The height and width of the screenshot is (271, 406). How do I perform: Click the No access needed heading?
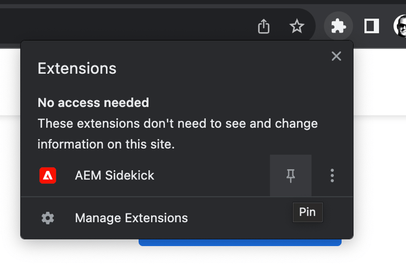pos(93,102)
